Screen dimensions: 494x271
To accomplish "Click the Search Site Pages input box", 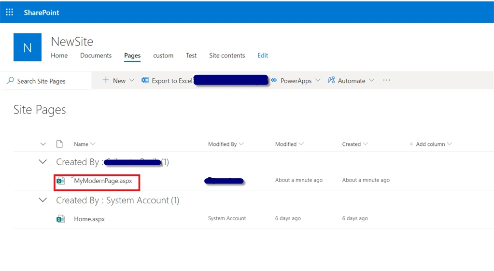I will [x=46, y=81].
